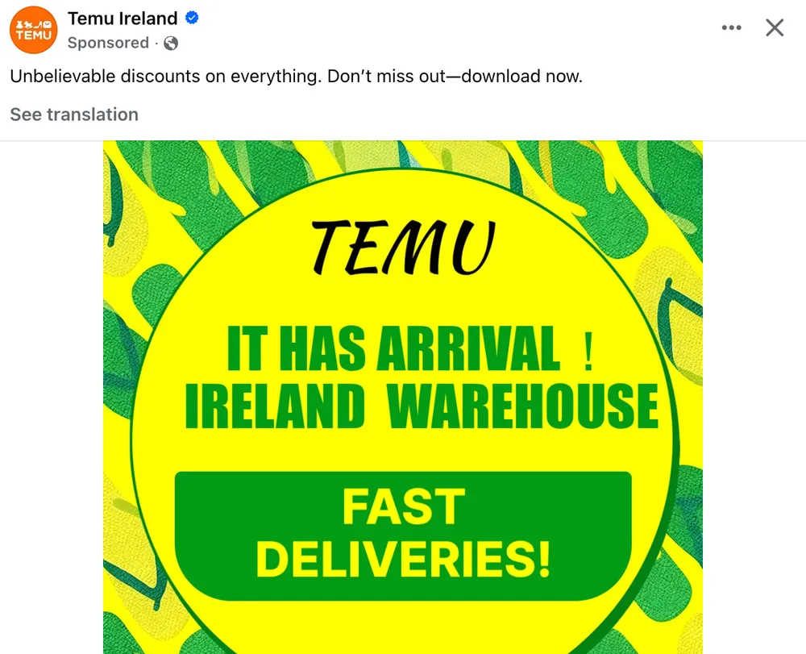
Task: Click the green exclamation mark after ARRIVAL
Action: (x=588, y=352)
